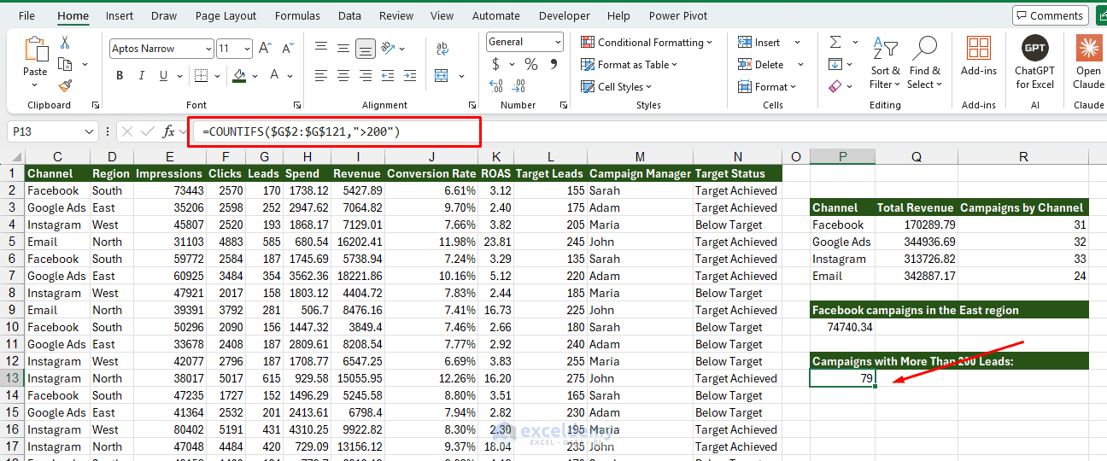Confirm formula with the checkmark icon
The width and height of the screenshot is (1107, 461).
[x=147, y=131]
